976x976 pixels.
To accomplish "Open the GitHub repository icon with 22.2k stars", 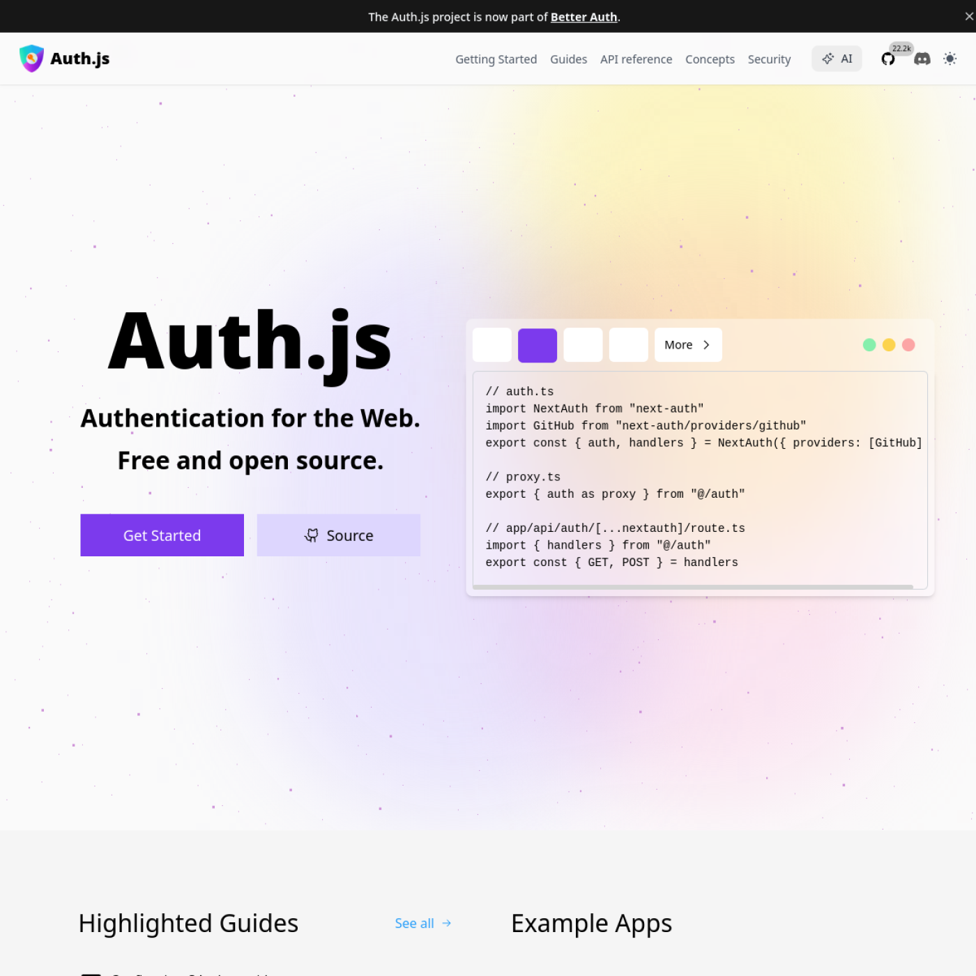I will tap(887, 59).
